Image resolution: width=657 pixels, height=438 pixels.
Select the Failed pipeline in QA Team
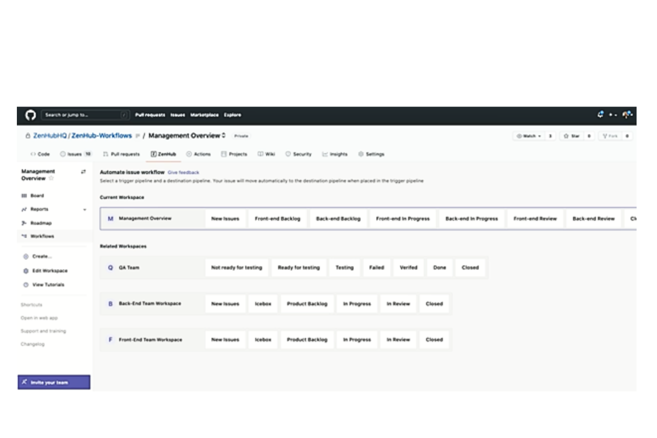(376, 268)
